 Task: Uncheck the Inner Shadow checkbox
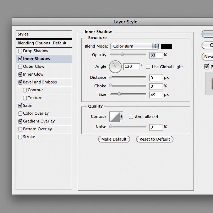click(20, 59)
